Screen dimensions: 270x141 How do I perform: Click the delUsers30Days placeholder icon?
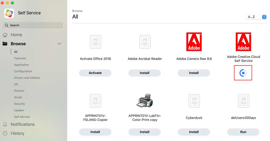[244, 101]
